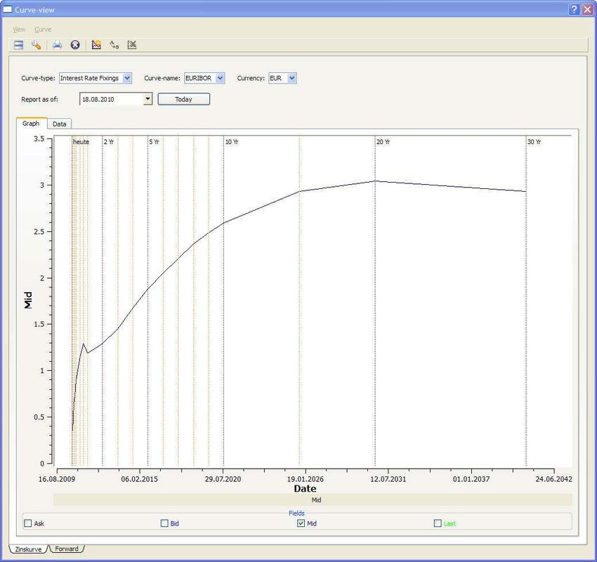Click the printer icon to print
Screen dimensions: 597x562
click(58, 45)
